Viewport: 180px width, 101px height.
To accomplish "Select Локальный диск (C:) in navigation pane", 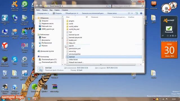I will 49,59.
